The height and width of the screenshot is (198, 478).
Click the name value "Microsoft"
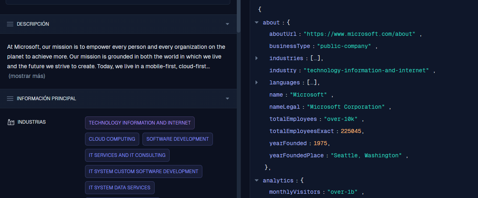pyautogui.click(x=308, y=95)
